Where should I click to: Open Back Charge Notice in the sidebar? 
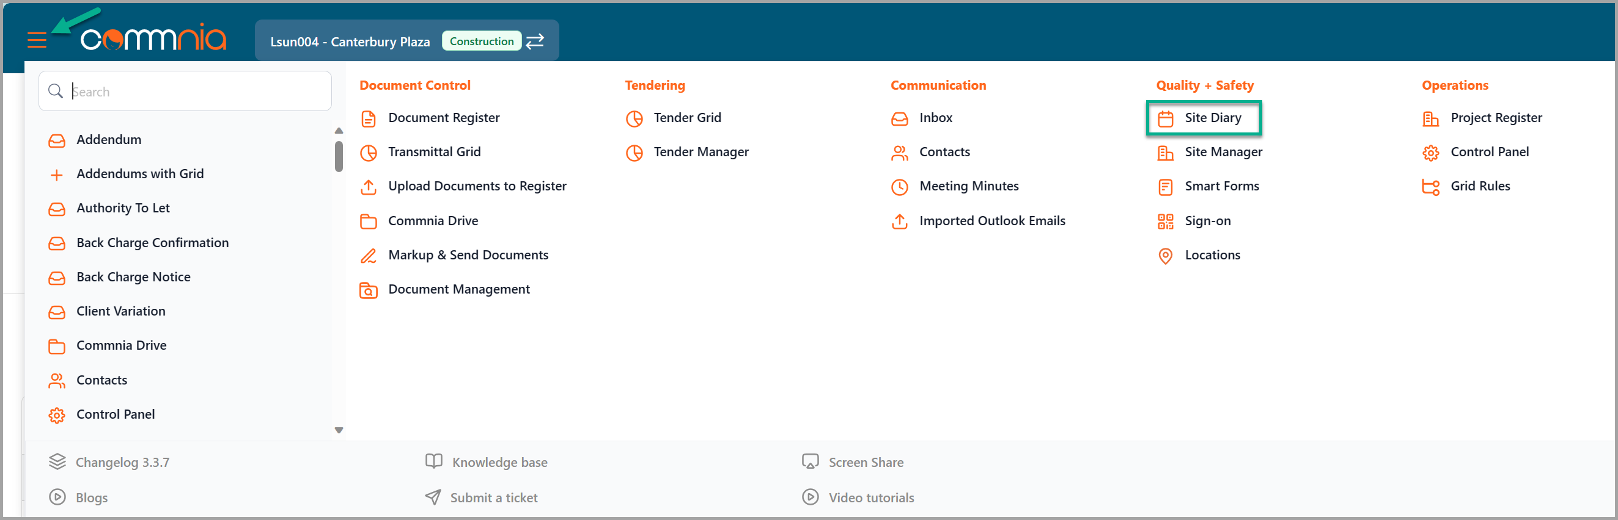click(x=133, y=277)
